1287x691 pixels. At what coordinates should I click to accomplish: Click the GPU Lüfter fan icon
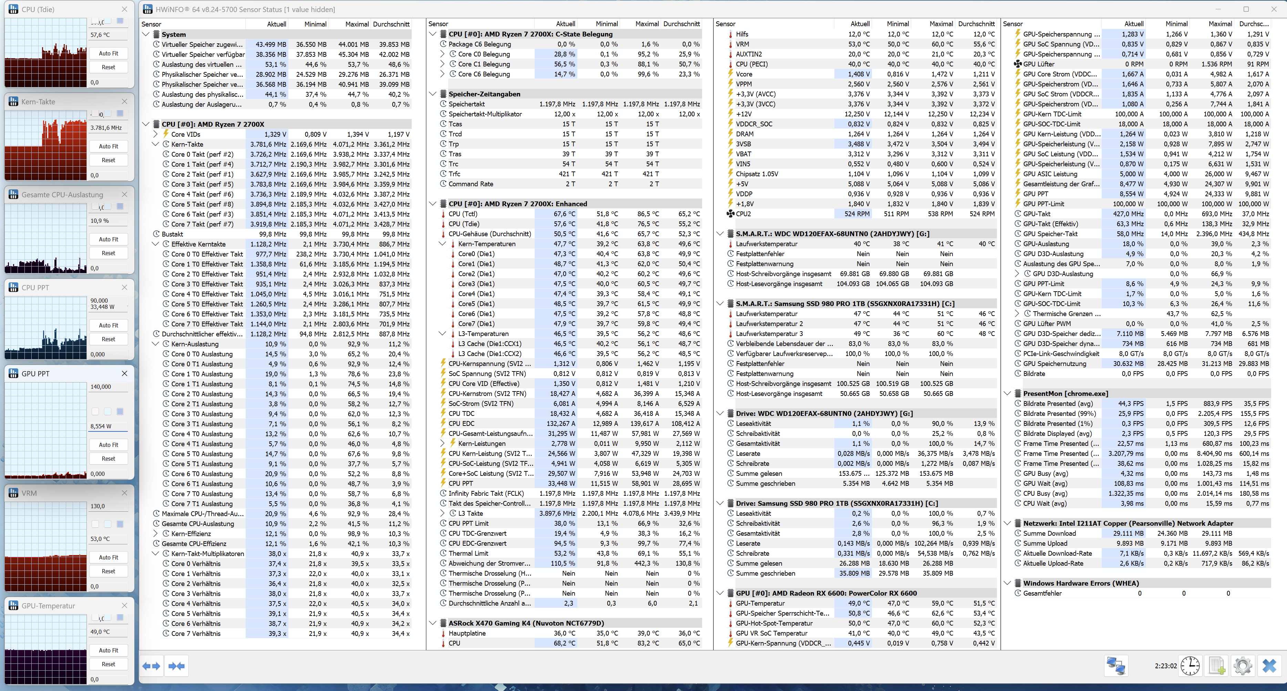click(x=1017, y=64)
